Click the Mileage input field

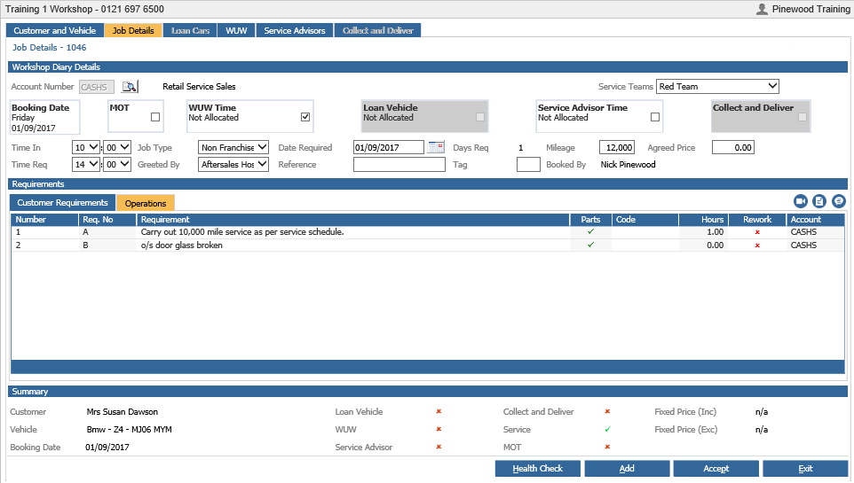pos(617,147)
